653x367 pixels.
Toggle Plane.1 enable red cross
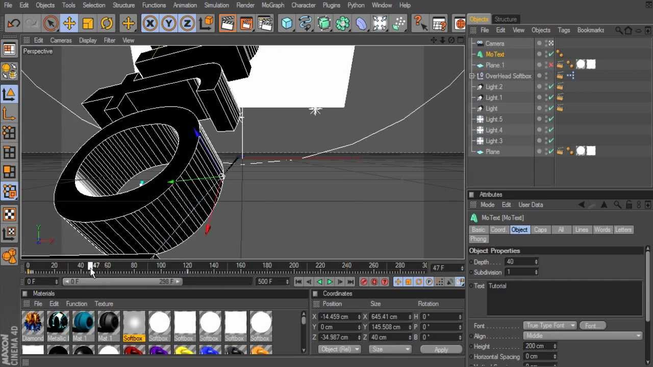click(551, 65)
